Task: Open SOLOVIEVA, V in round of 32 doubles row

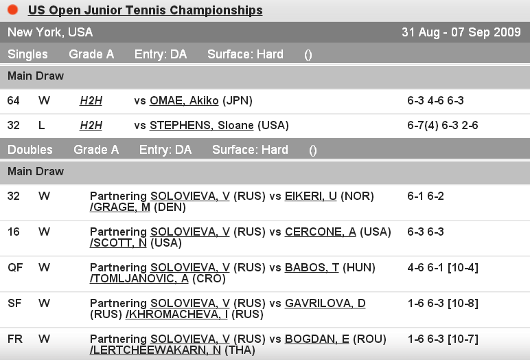Action: coord(190,196)
